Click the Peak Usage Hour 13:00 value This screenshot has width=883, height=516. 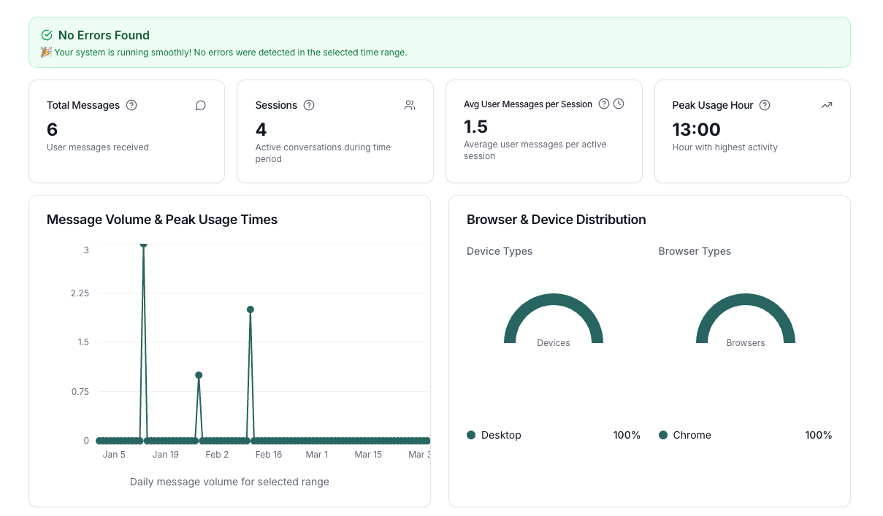tap(696, 129)
